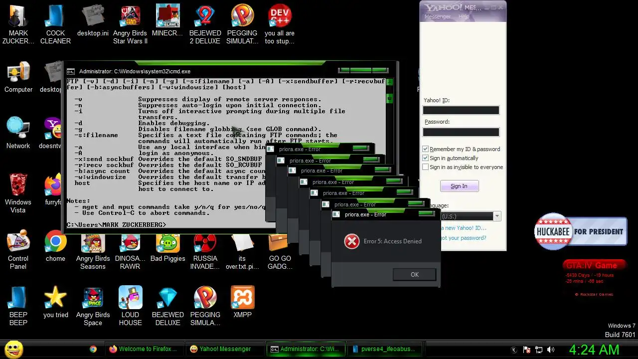This screenshot has height=359, width=638.
Task: Switch to pverse4_ifeoabus... taskbar item
Action: (x=385, y=349)
